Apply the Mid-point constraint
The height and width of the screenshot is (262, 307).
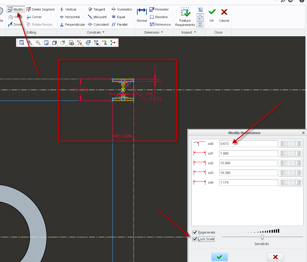[x=97, y=17]
